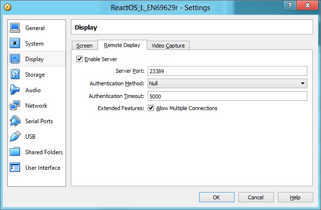This screenshot has width=321, height=210.
Task: Close the Settings dialog window
Action: tap(308, 5)
